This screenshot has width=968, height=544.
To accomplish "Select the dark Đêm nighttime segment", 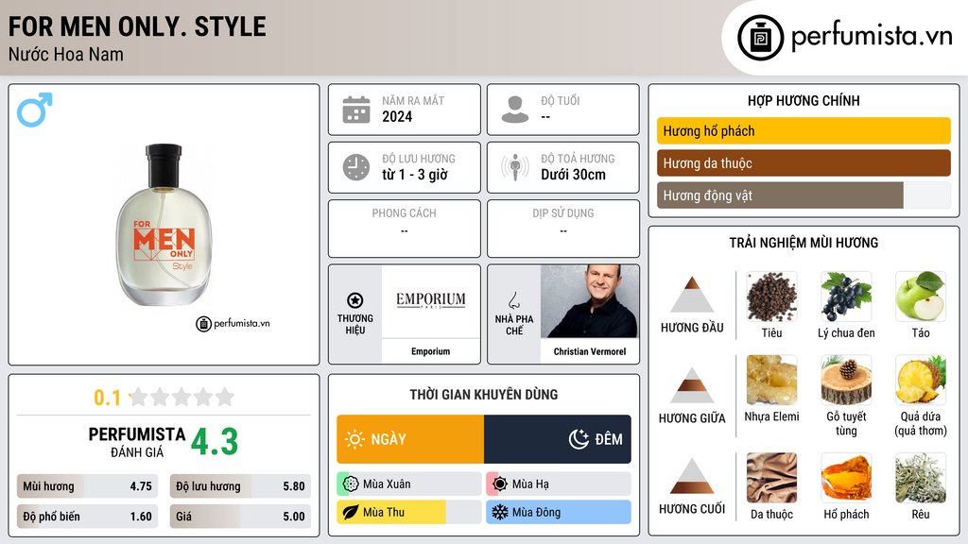I will point(558,439).
